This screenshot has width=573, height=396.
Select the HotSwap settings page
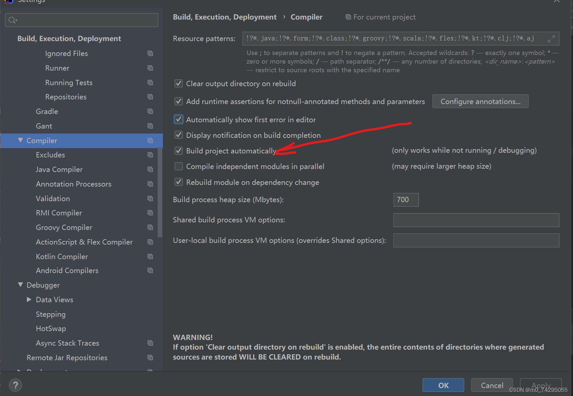pyautogui.click(x=51, y=328)
